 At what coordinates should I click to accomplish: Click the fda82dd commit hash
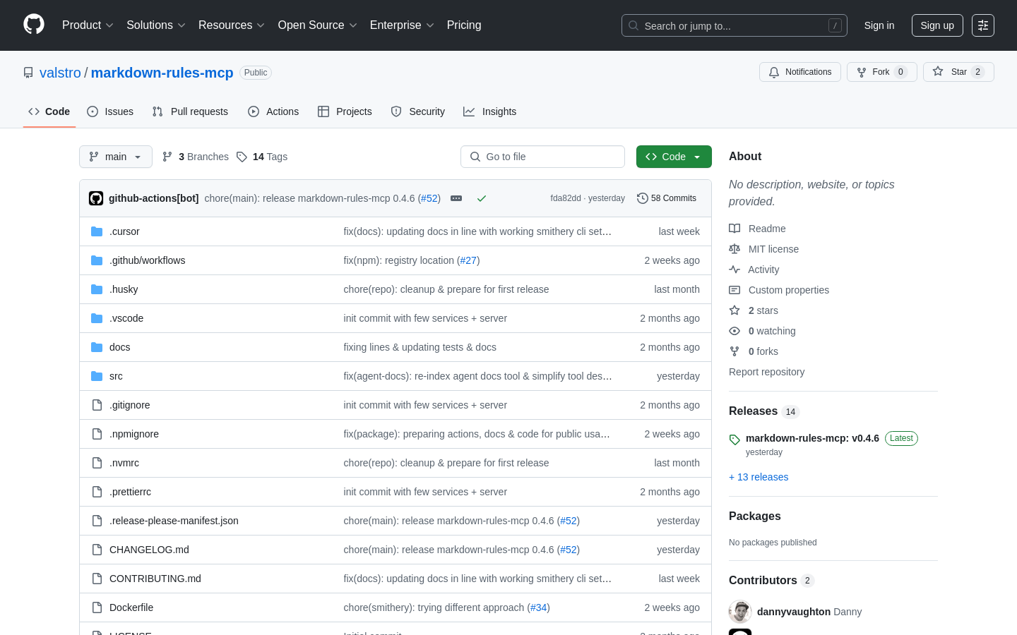[x=566, y=198]
